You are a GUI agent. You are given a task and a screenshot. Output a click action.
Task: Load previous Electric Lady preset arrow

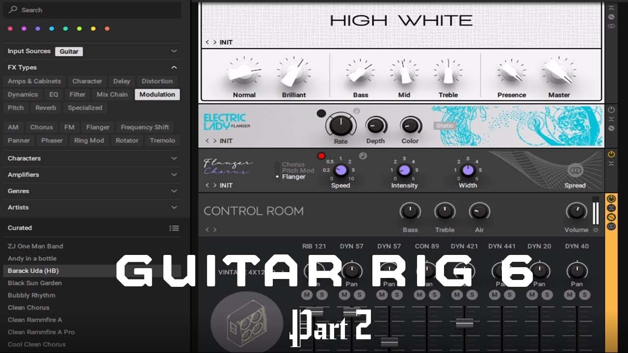tap(207, 141)
